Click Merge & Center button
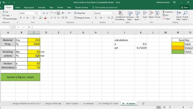 [x=82, y=18]
